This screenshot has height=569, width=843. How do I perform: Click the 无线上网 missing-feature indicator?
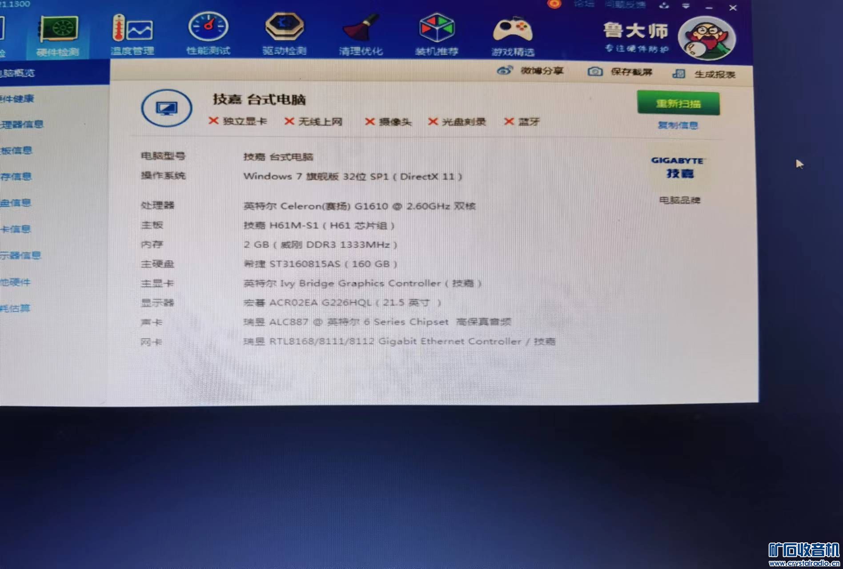[x=313, y=121]
